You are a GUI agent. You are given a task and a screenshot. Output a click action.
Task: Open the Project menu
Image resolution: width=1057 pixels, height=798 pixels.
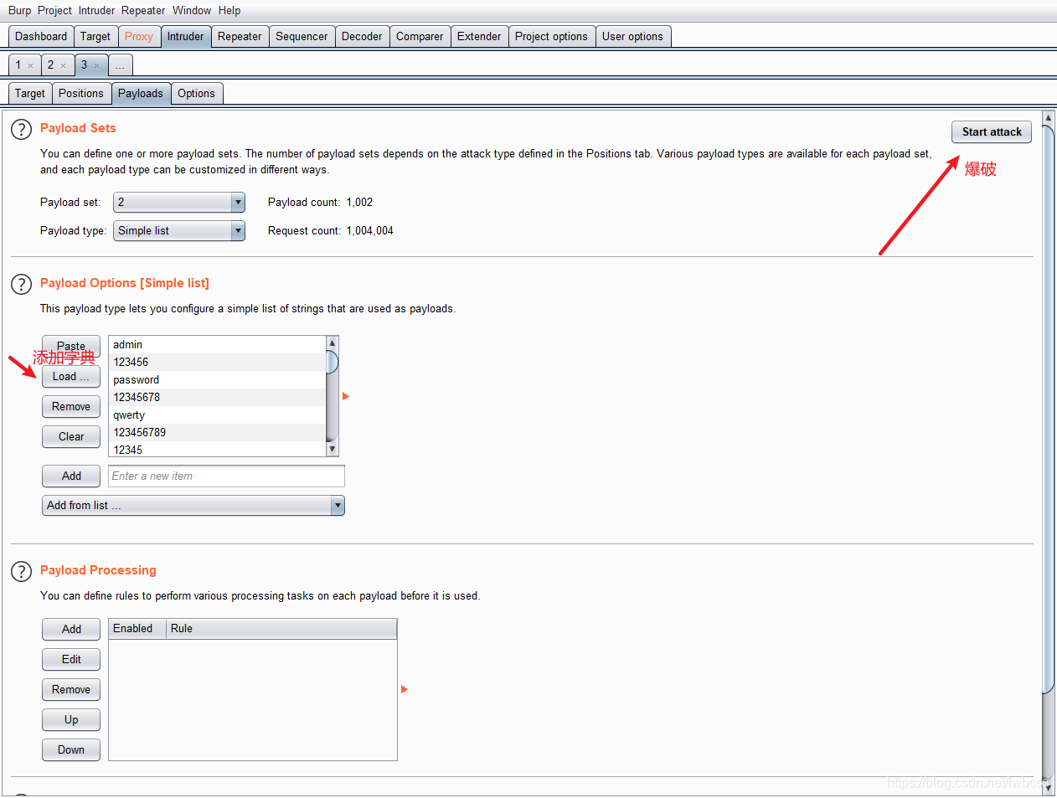[54, 10]
